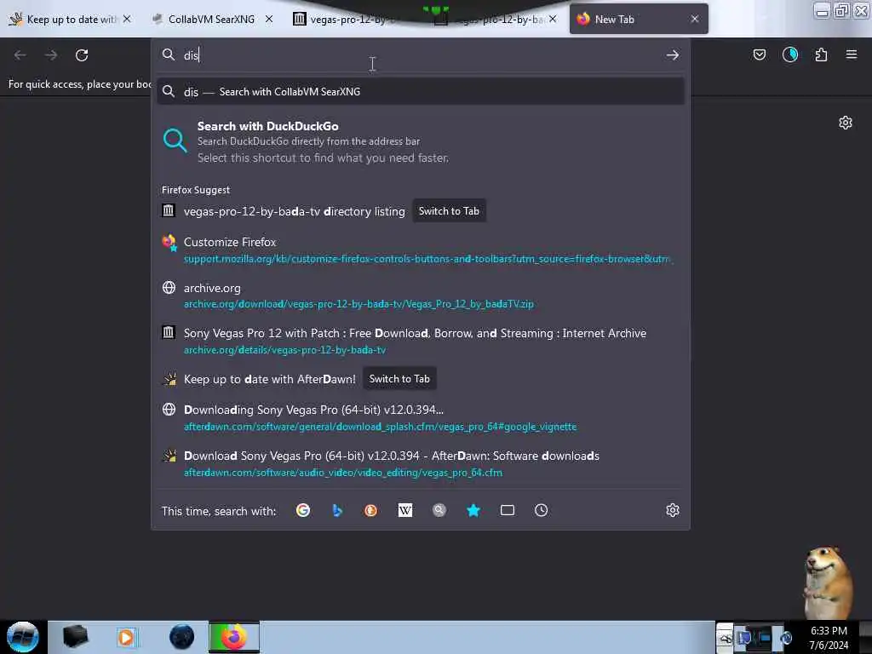872x654 pixels.
Task: Open the Customize Firefox suggestion
Action: coord(421,250)
